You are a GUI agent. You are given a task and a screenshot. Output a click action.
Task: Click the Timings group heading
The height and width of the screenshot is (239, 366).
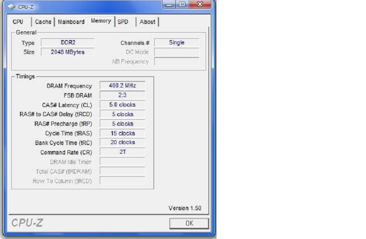[x=25, y=77]
